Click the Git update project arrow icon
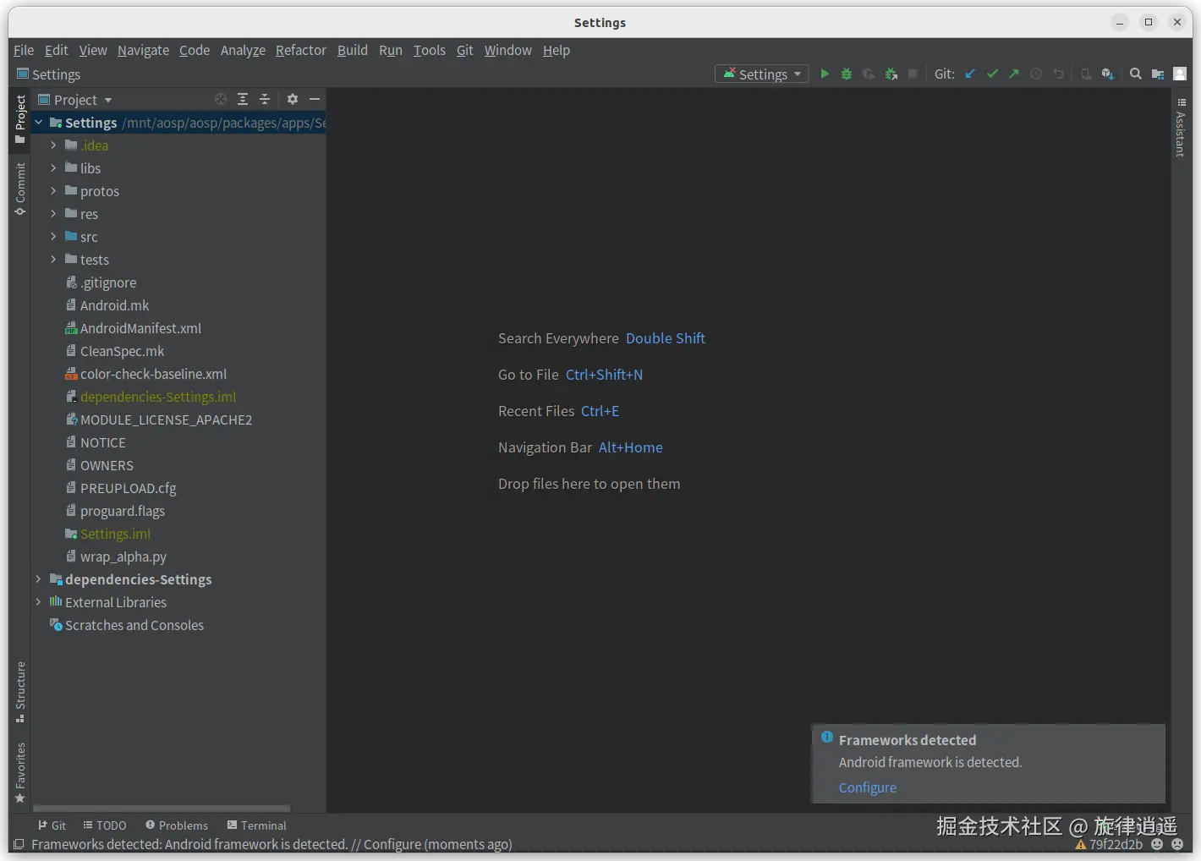The width and height of the screenshot is (1201, 861). (x=970, y=74)
